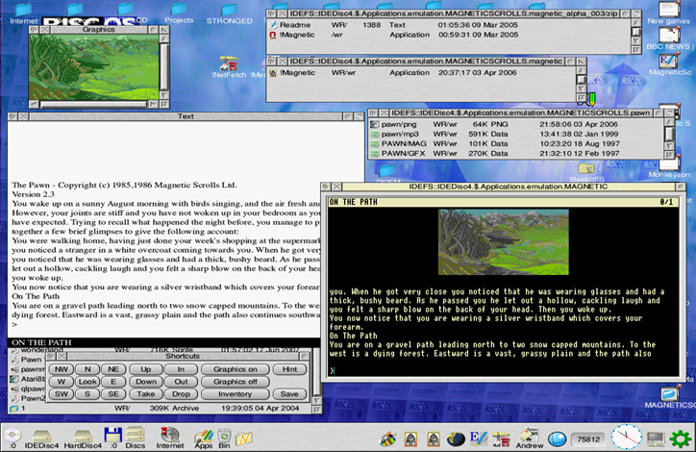Click the Graphics off shortcut button
Image resolution: width=696 pixels, height=452 pixels.
235,382
